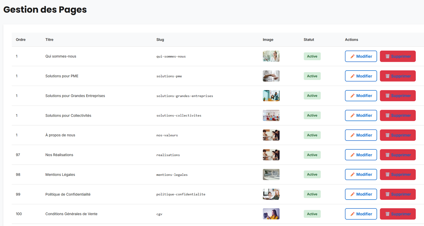Select the slug solutions-grandes-entreprises

tap(185, 96)
